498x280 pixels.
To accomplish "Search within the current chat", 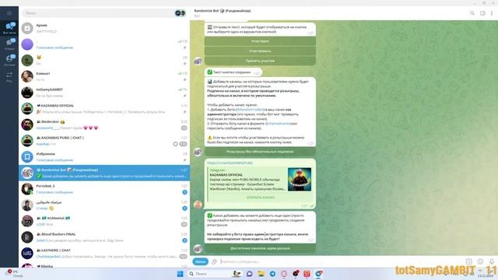I will pos(472,13).
